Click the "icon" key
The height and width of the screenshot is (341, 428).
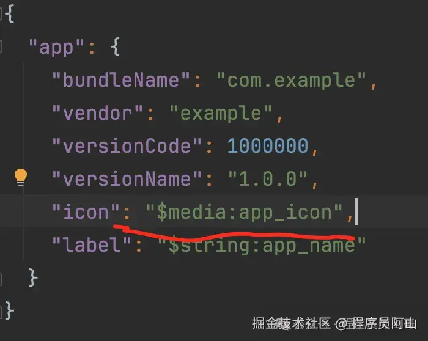(x=86, y=211)
